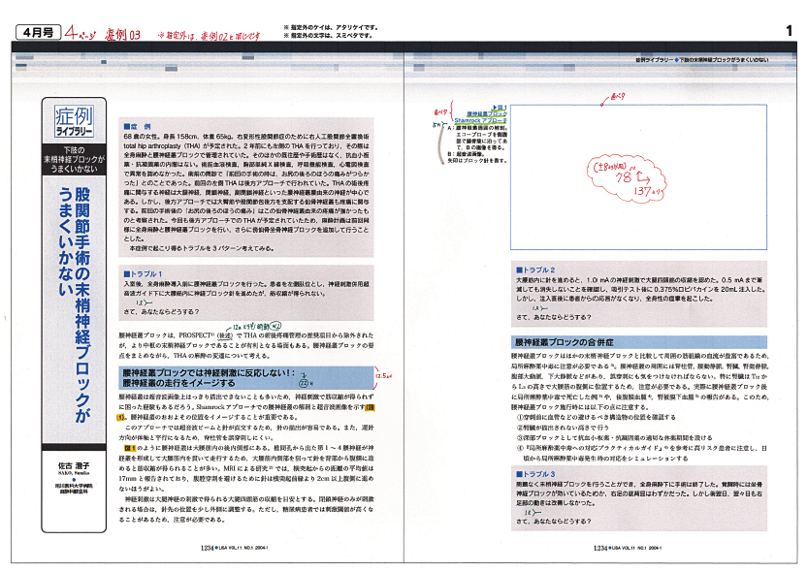The height and width of the screenshot is (572, 808).
Task: Click the page number 1 at top right
Action: click(789, 33)
